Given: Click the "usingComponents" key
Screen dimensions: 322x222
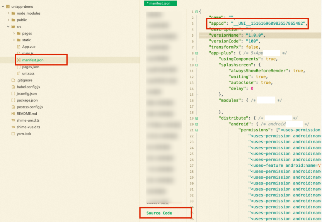Looking at the screenshot, I should [239, 59].
